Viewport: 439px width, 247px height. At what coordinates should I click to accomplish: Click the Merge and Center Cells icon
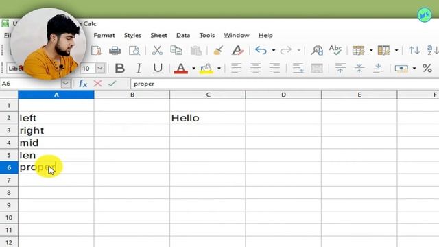click(317, 69)
